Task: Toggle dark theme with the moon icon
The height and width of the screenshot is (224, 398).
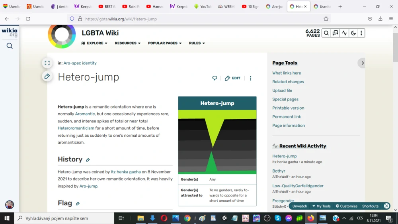Action: (x=353, y=33)
